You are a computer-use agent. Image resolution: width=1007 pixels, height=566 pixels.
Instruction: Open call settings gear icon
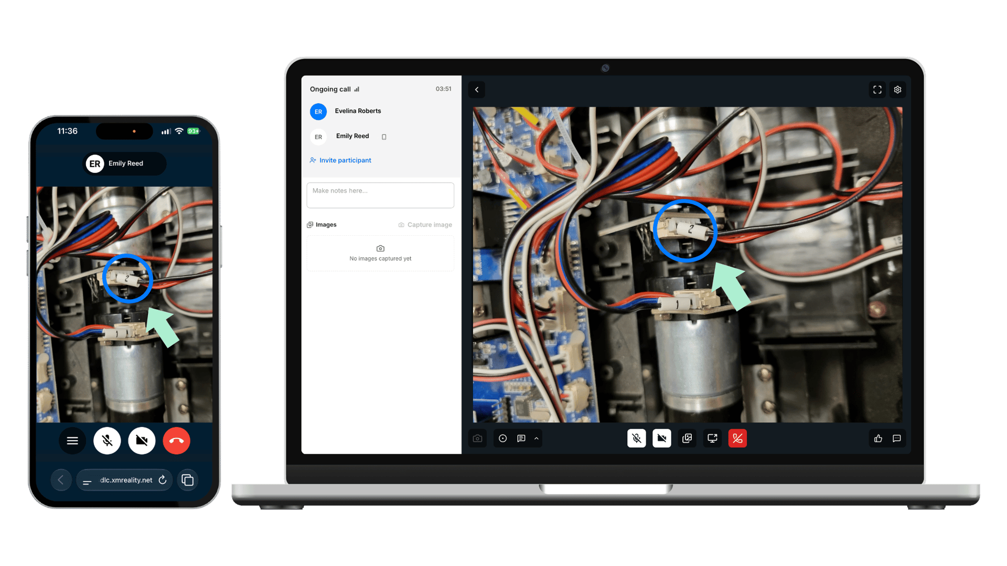pyautogui.click(x=897, y=90)
